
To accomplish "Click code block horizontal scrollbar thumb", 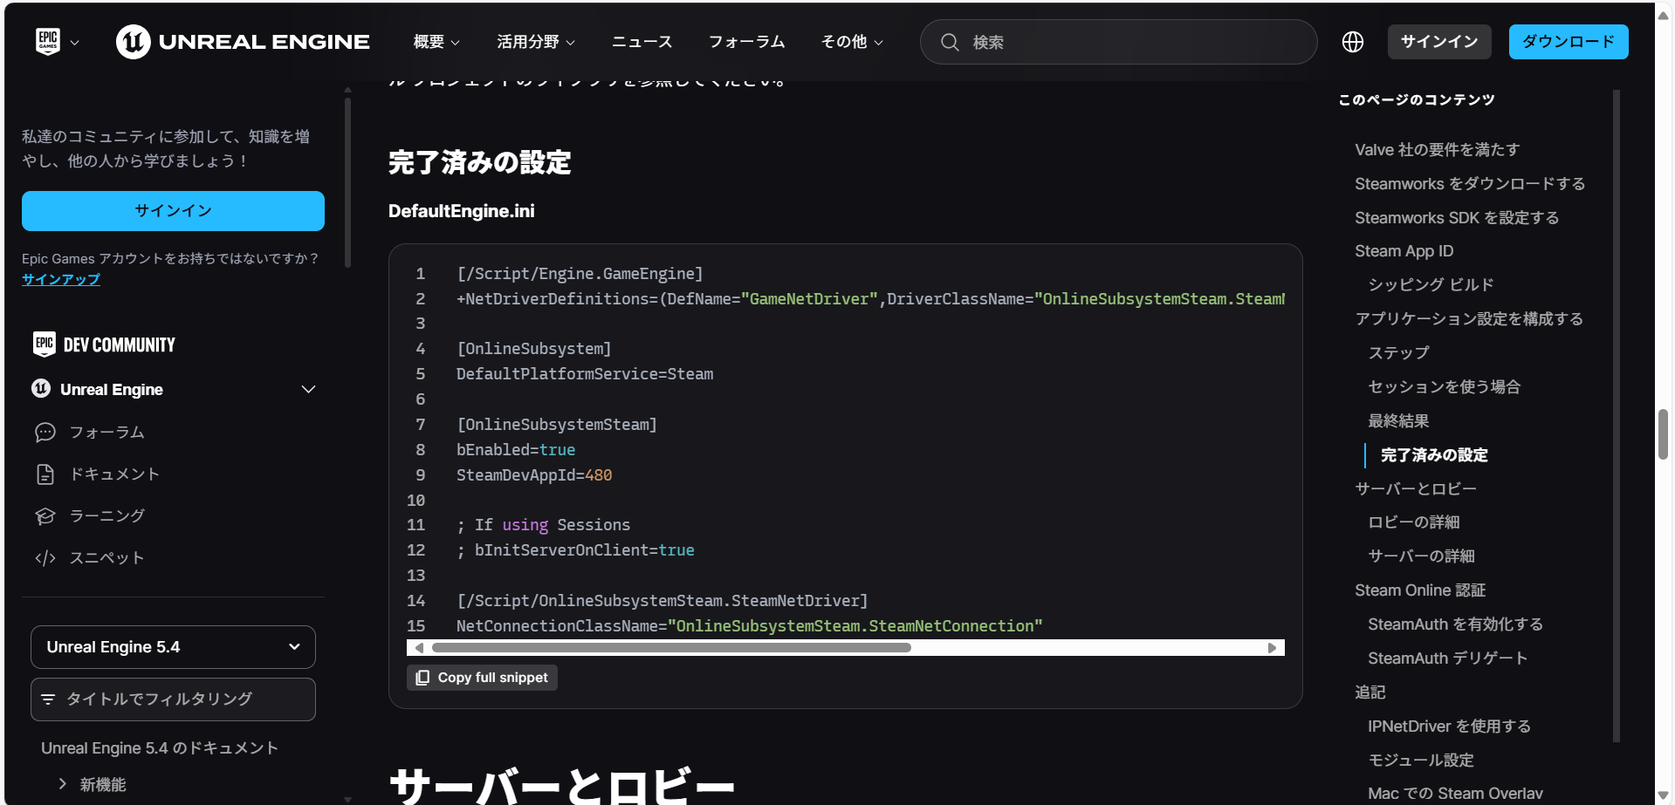I will click(671, 648).
